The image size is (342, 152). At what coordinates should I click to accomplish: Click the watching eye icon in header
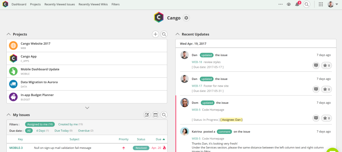[289, 4]
